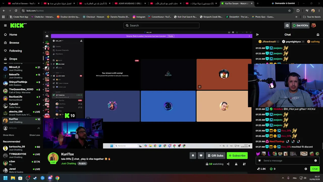Open the chat viewers list icon
This screenshot has width=323, height=182.
(x=318, y=35)
